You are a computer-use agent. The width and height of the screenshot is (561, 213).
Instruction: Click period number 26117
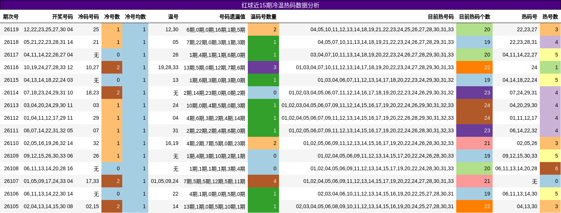point(11,55)
